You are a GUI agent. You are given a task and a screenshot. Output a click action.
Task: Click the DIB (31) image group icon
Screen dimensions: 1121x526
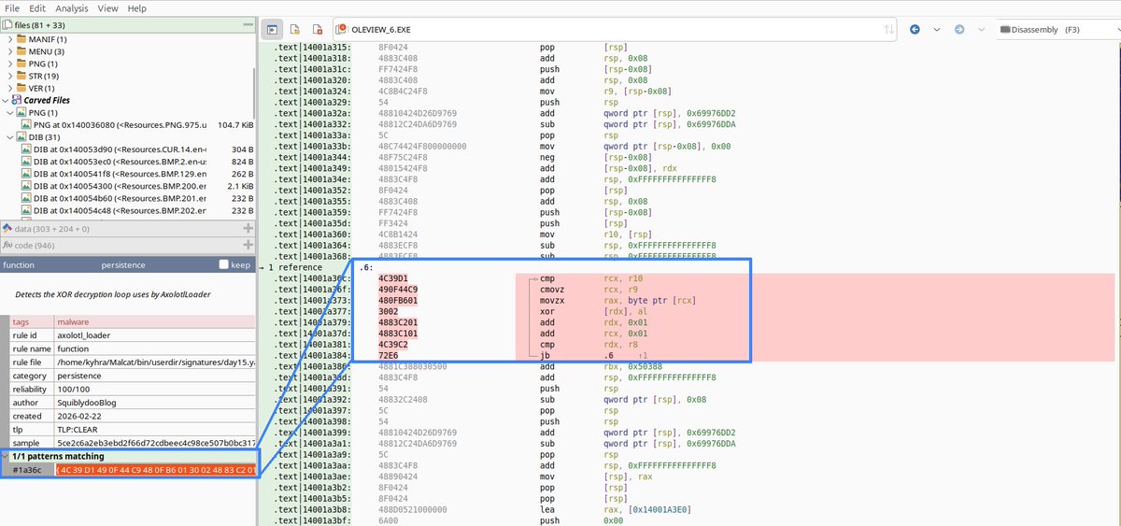[x=22, y=137]
